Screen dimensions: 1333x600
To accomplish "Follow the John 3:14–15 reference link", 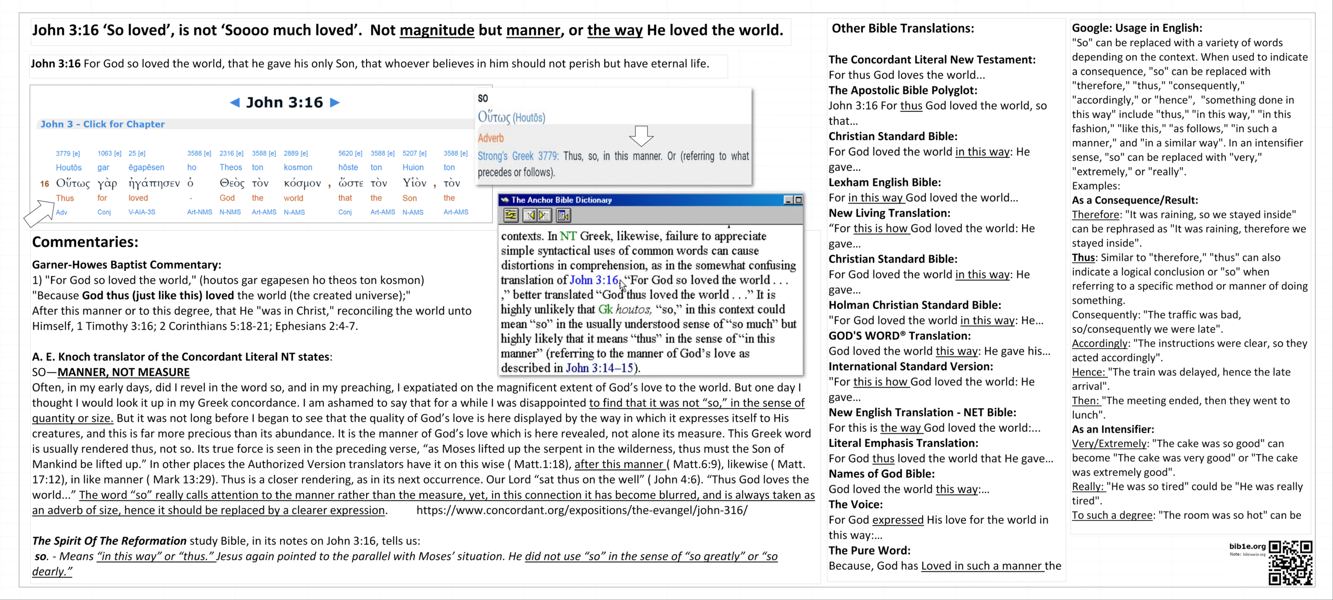I will (600, 368).
